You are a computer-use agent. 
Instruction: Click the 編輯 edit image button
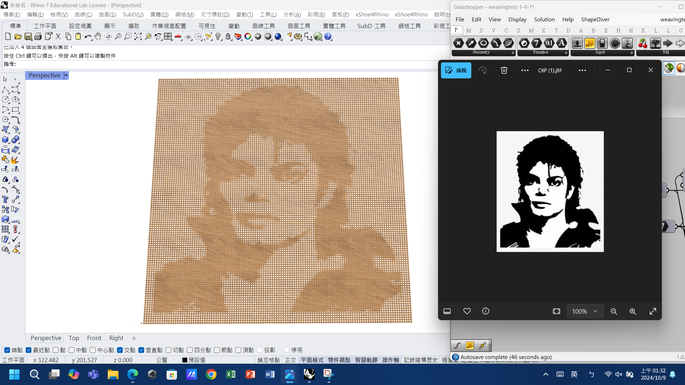(x=456, y=70)
